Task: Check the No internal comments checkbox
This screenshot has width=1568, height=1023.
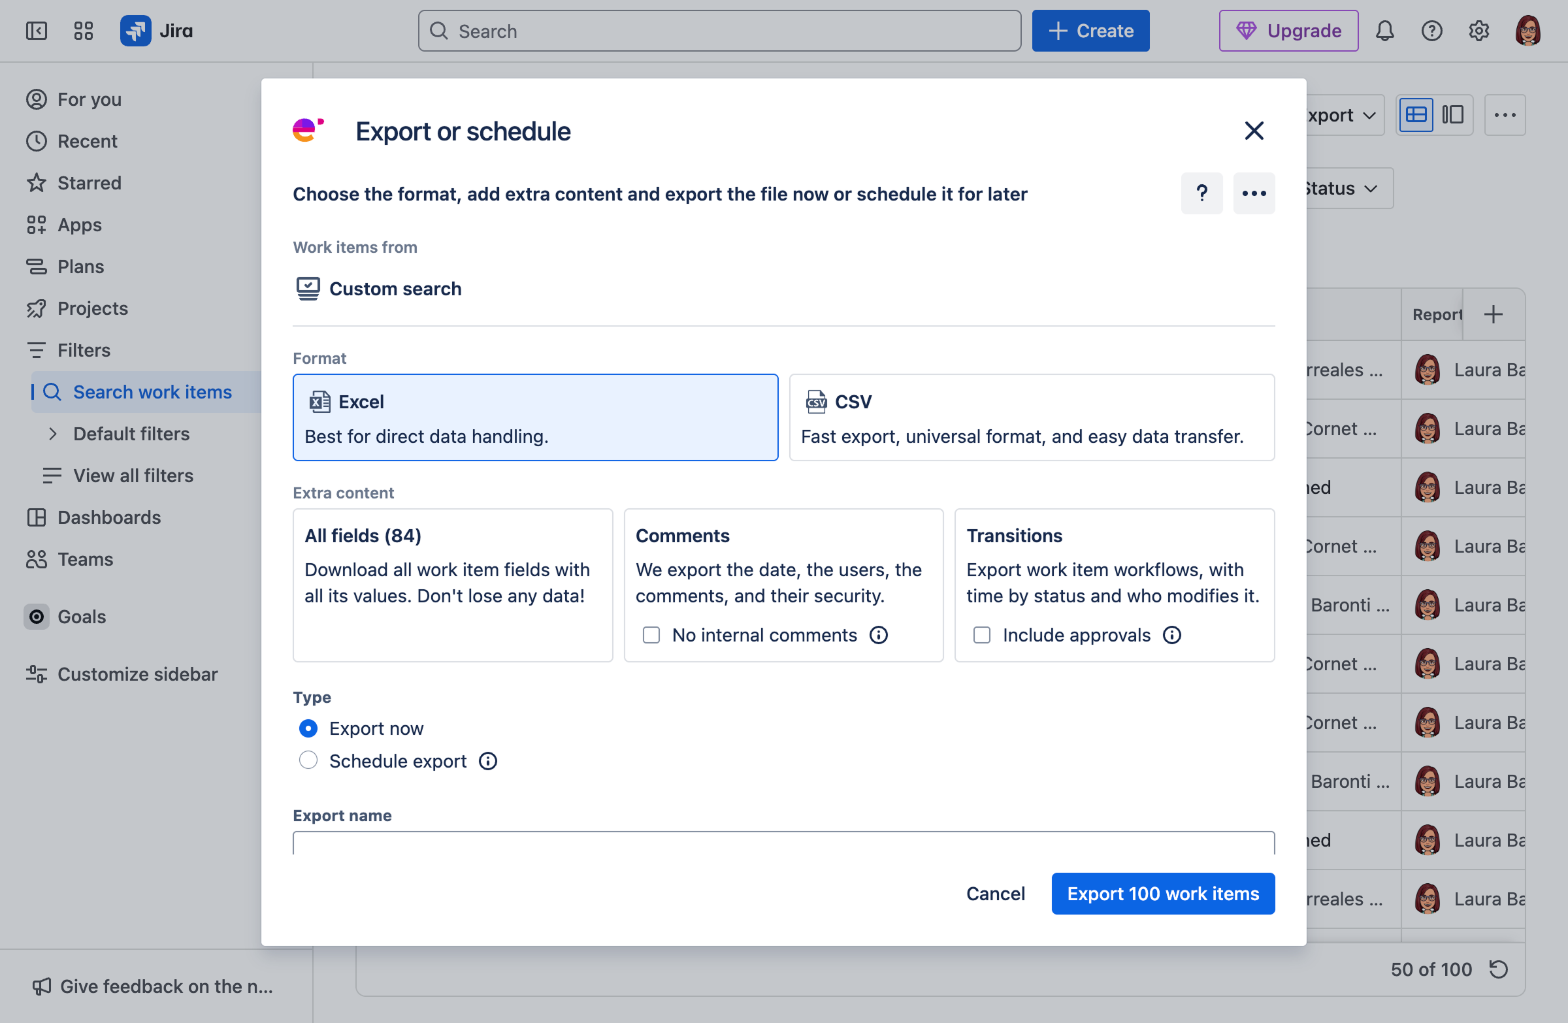Action: tap(651, 635)
